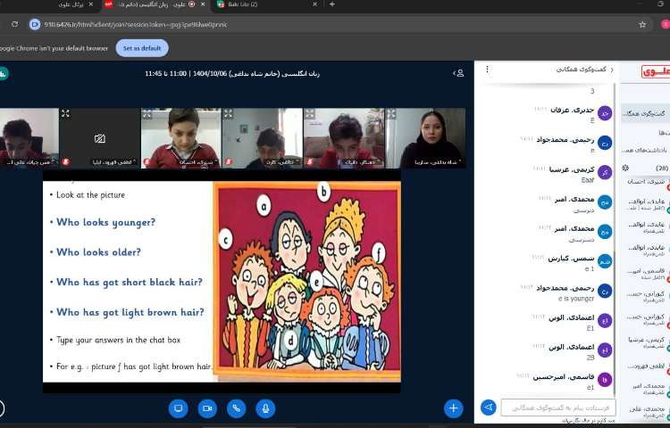The width and height of the screenshot is (670, 428).
Task: Click the phone audio button
Action: coord(236,407)
